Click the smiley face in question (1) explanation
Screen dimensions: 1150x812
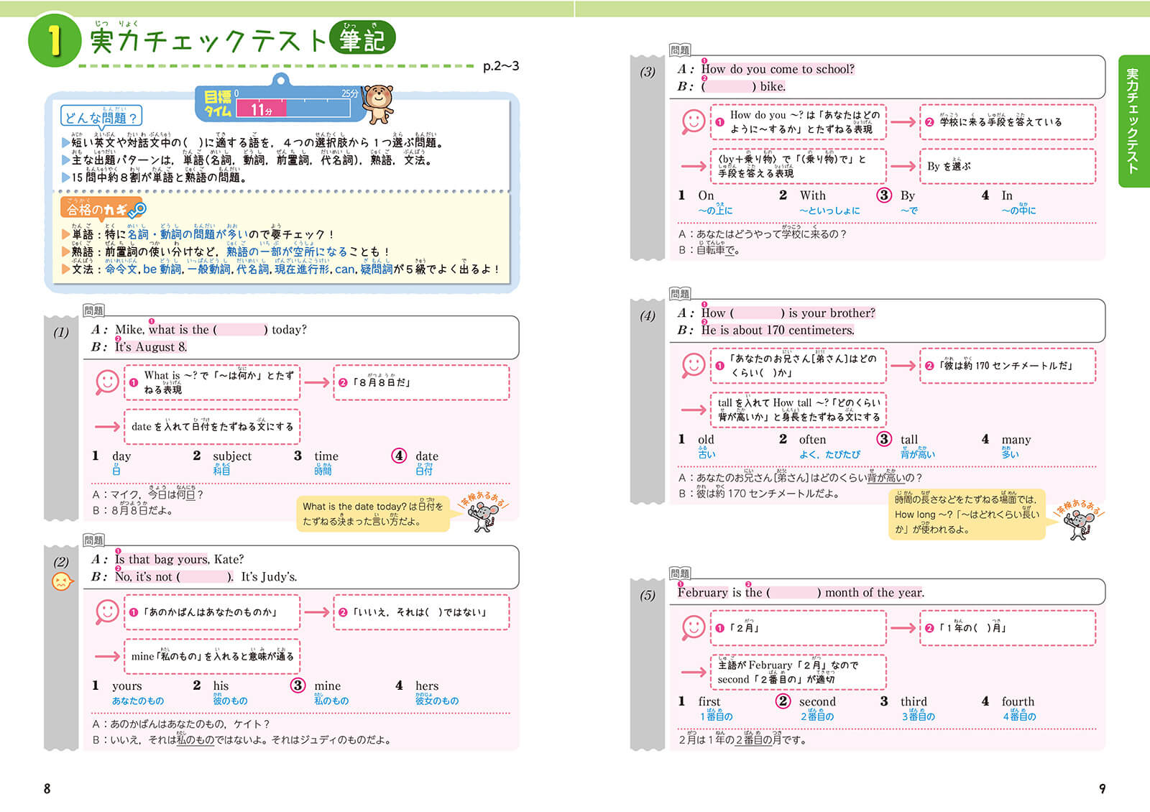tap(107, 381)
